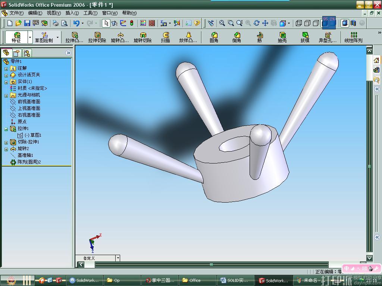Toggle the Section View button
The width and height of the screenshot is (382, 286).
coord(353,23)
